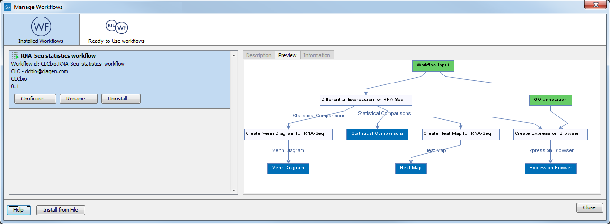
Task: Click the Close button at bottom right
Action: (x=589, y=207)
